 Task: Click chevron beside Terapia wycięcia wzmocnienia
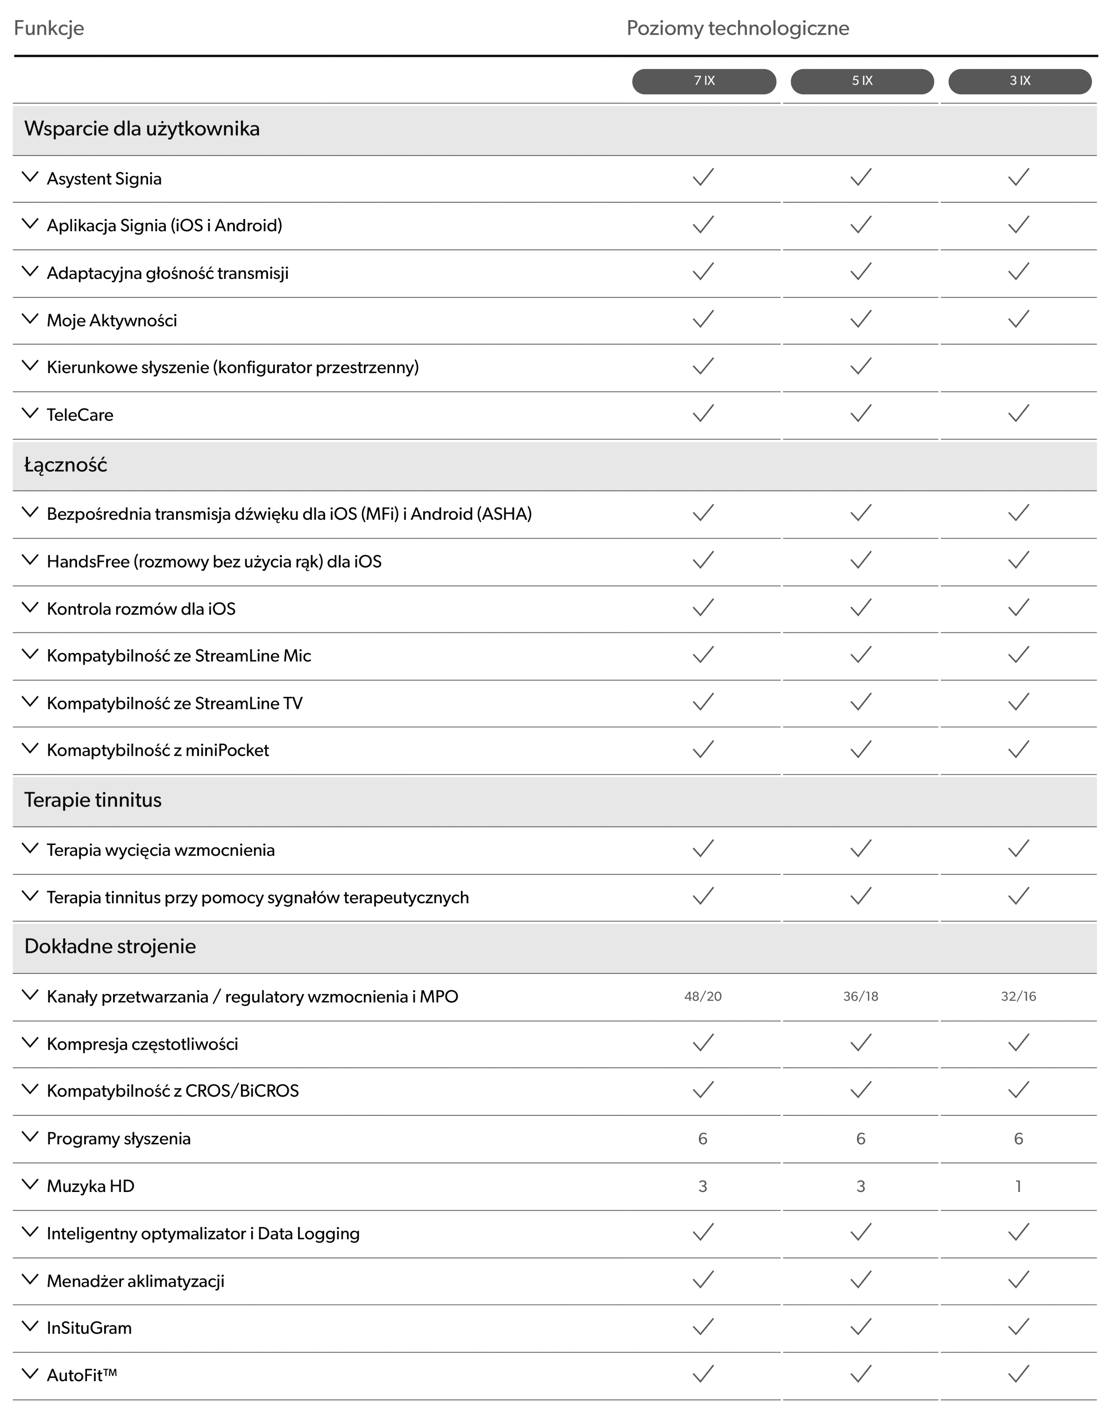pos(30,848)
